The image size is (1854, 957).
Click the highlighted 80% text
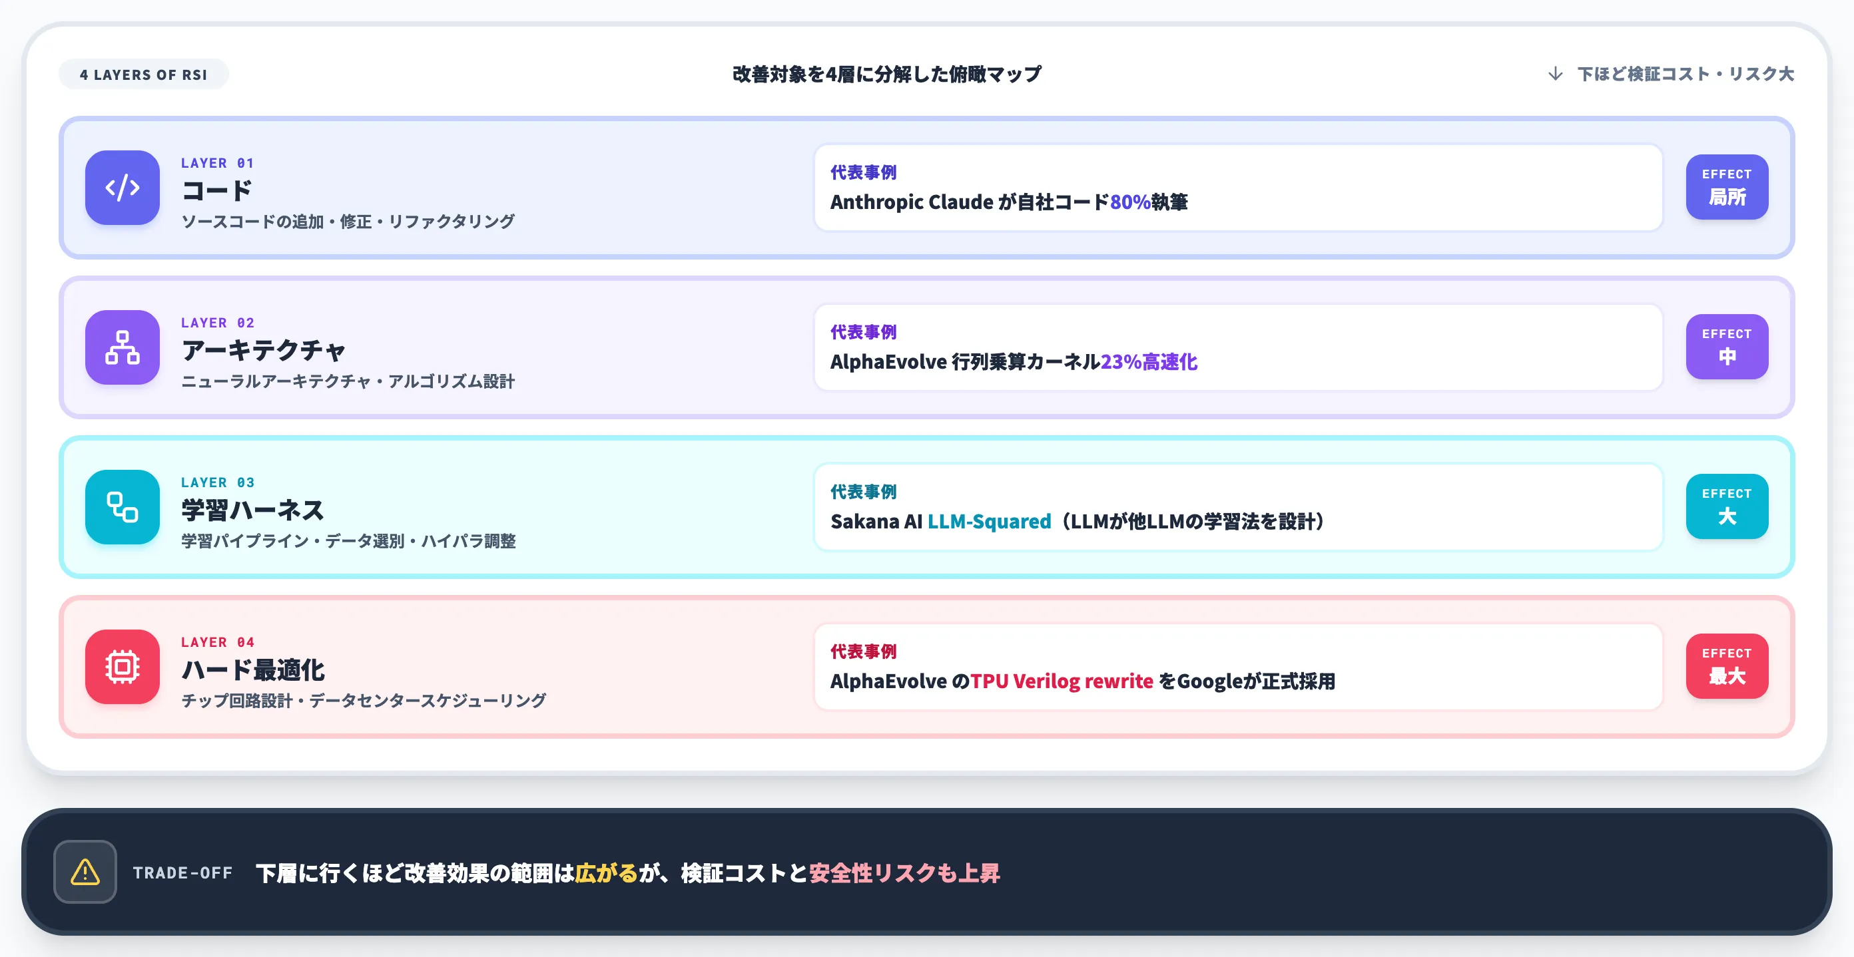pyautogui.click(x=1130, y=202)
